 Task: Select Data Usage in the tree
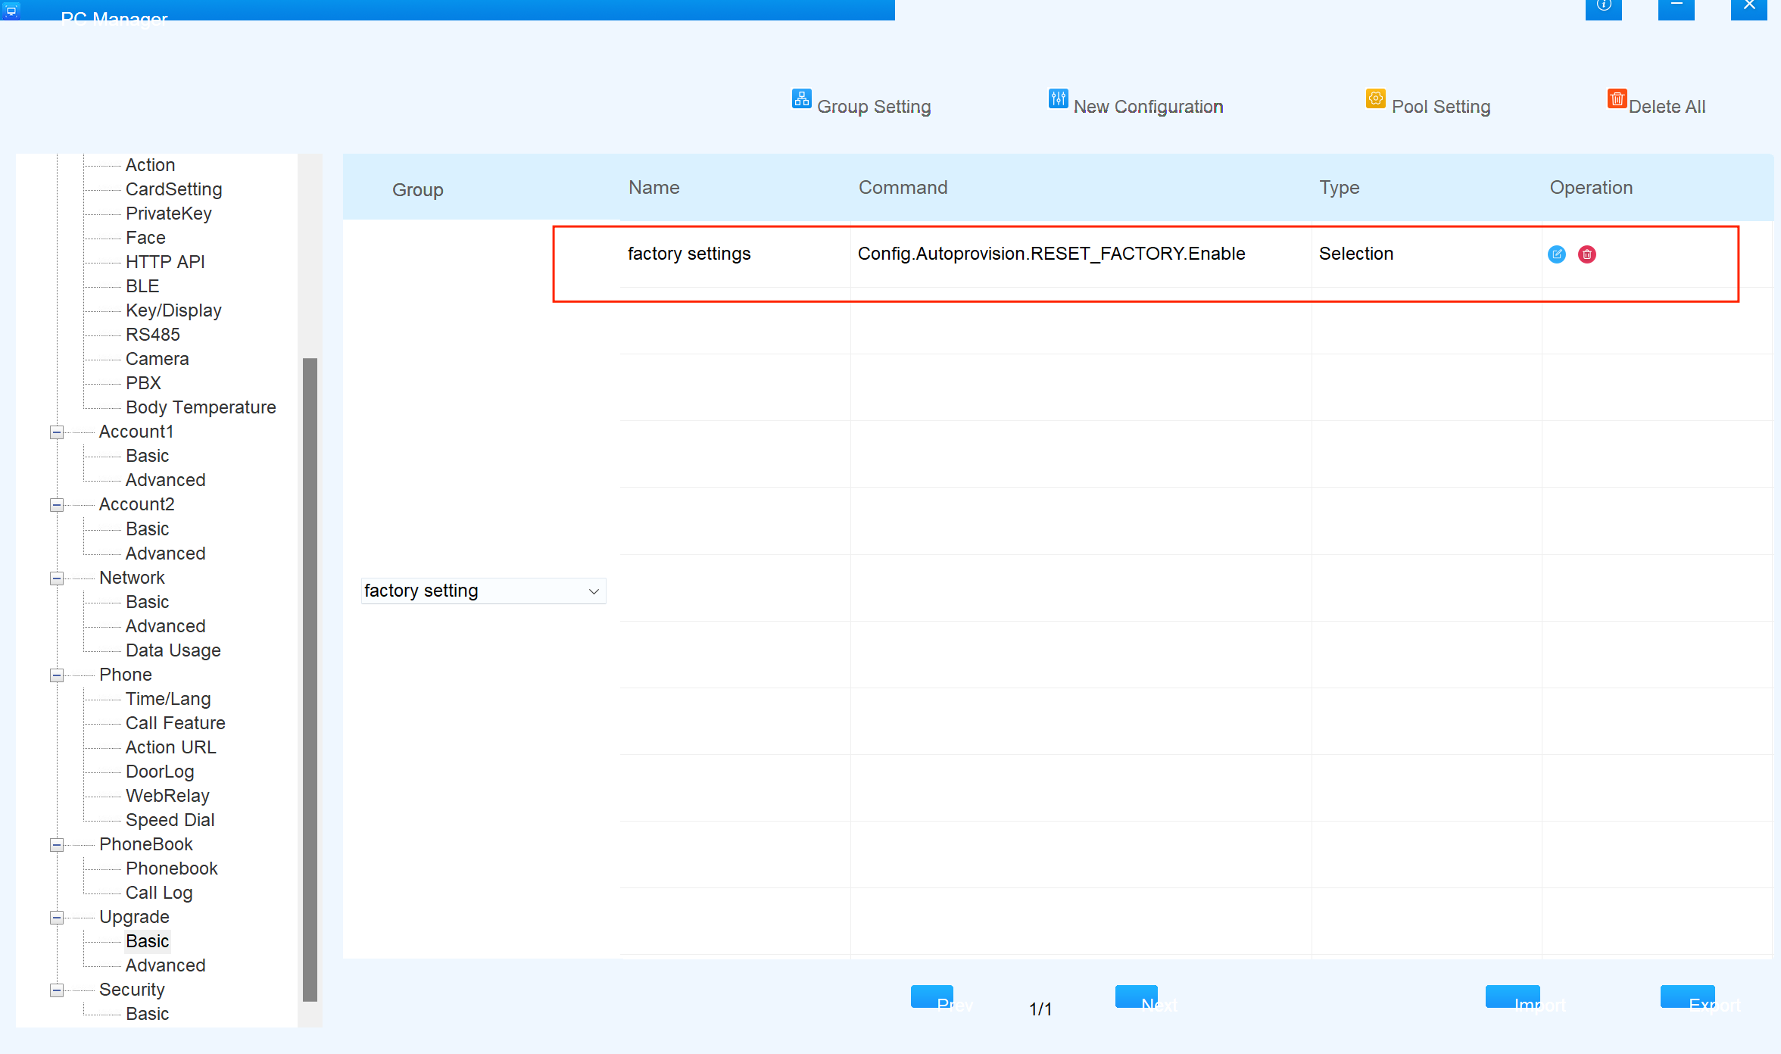(x=173, y=650)
